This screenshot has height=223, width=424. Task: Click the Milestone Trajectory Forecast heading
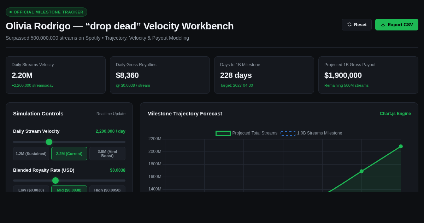(185, 114)
